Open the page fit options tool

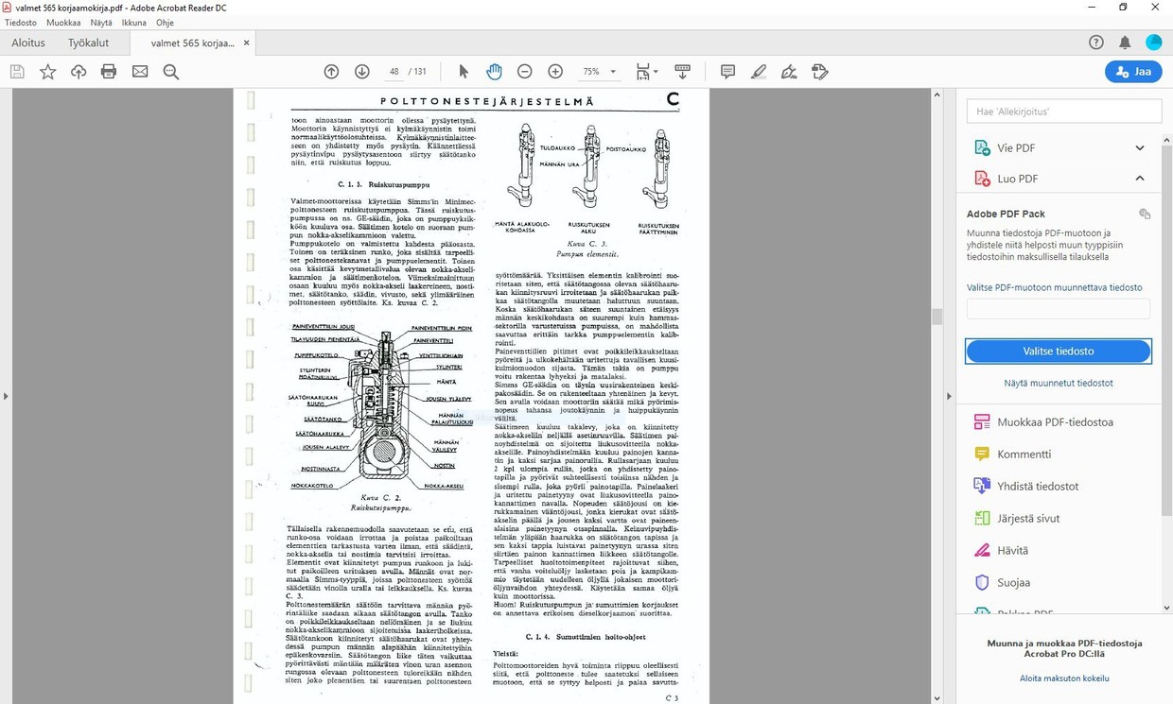click(x=647, y=72)
